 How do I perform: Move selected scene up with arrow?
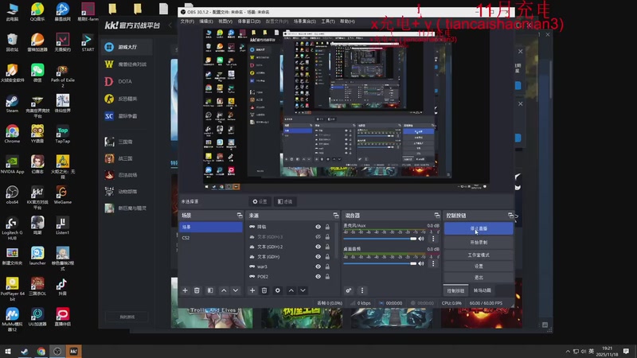(x=224, y=290)
